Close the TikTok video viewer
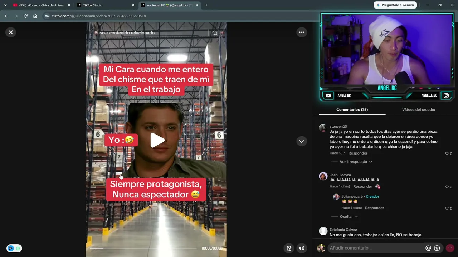The width and height of the screenshot is (458, 257). pyautogui.click(x=11, y=32)
